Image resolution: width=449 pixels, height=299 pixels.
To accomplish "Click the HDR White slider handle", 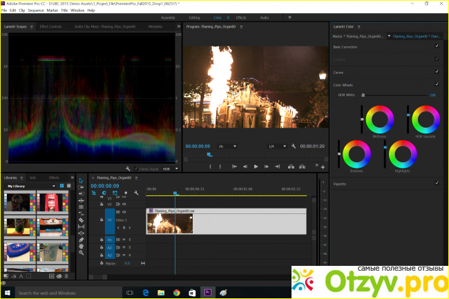I will pos(363,95).
